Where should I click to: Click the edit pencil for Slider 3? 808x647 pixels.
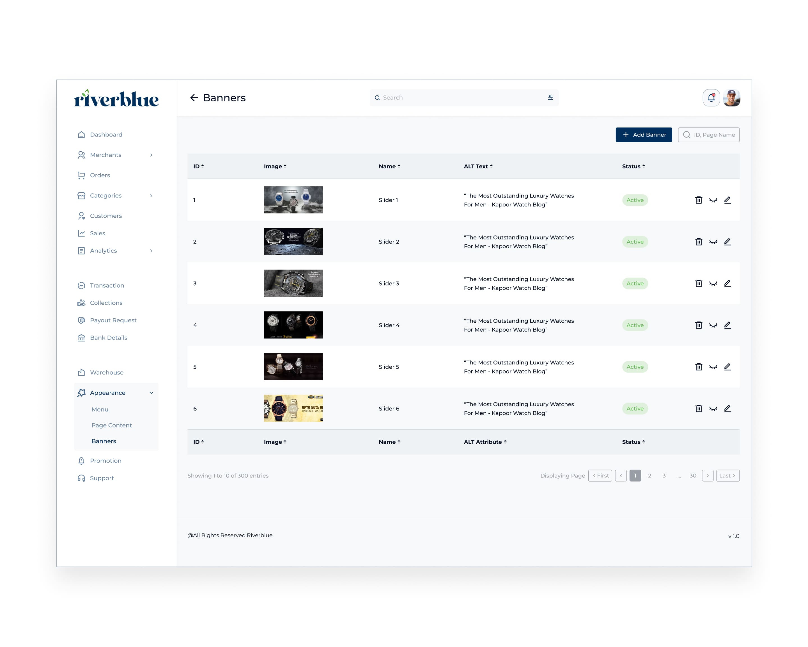pos(727,283)
